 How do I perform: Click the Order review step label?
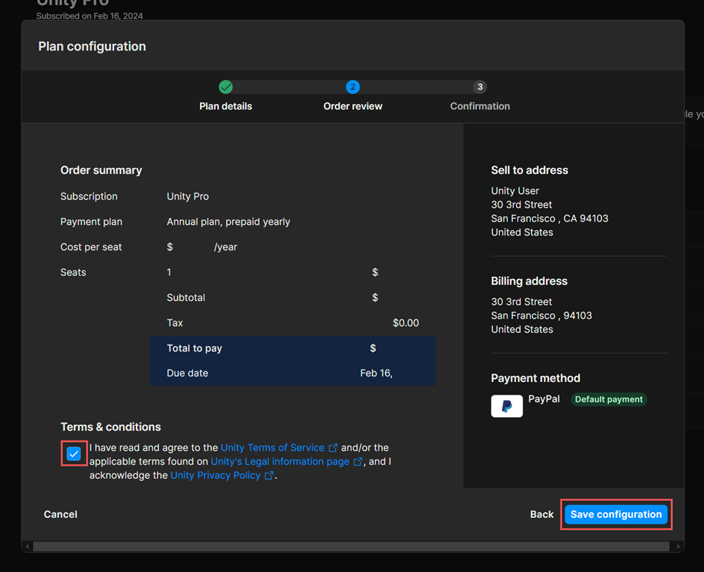353,106
